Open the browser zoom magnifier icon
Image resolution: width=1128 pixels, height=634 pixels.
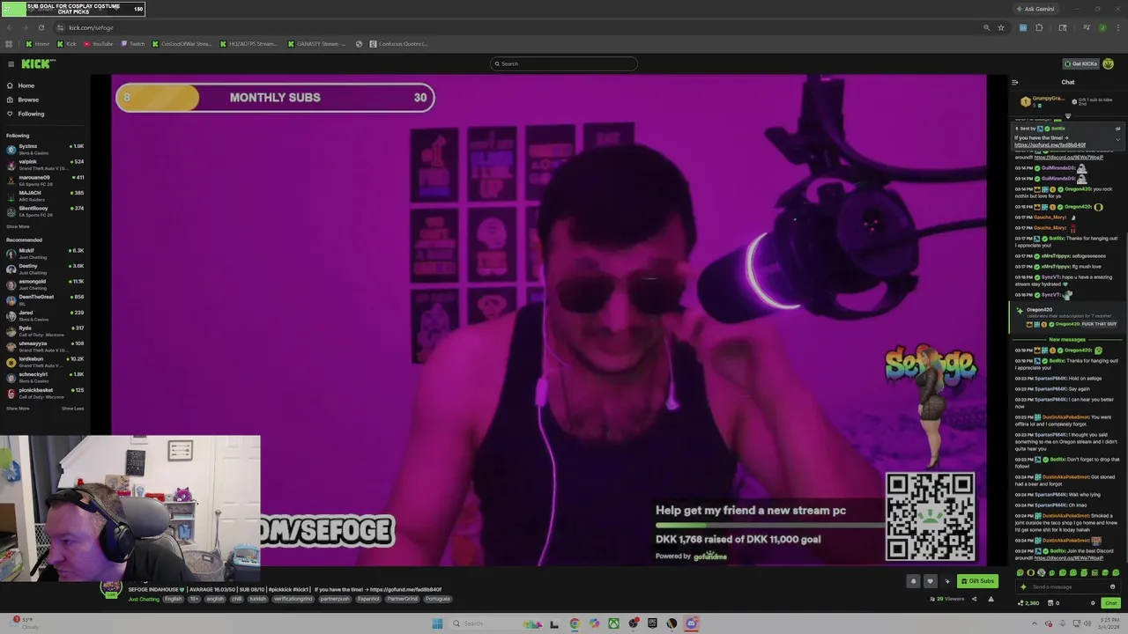point(986,27)
